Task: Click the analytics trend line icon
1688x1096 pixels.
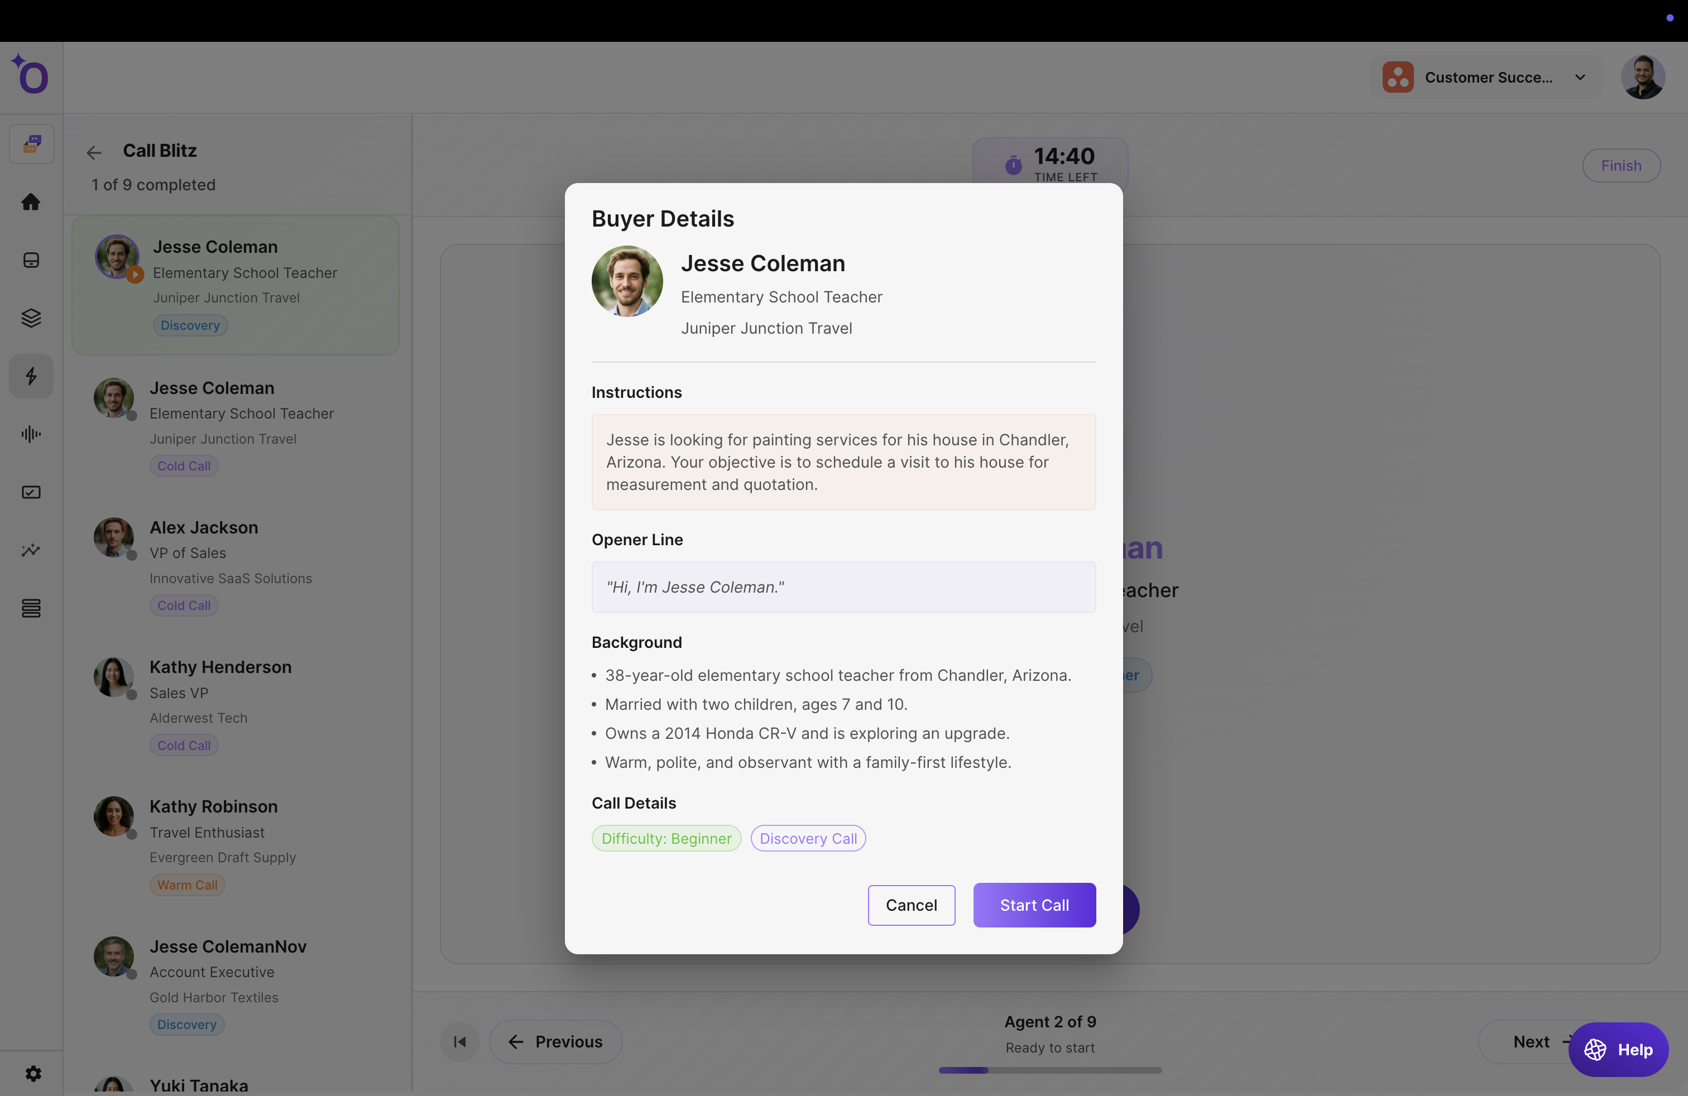Action: pos(31,550)
